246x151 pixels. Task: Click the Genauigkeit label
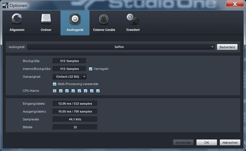[32, 77]
